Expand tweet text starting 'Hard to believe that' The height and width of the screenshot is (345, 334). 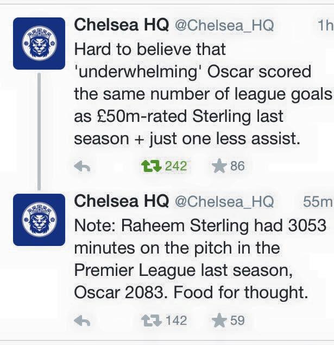(203, 94)
